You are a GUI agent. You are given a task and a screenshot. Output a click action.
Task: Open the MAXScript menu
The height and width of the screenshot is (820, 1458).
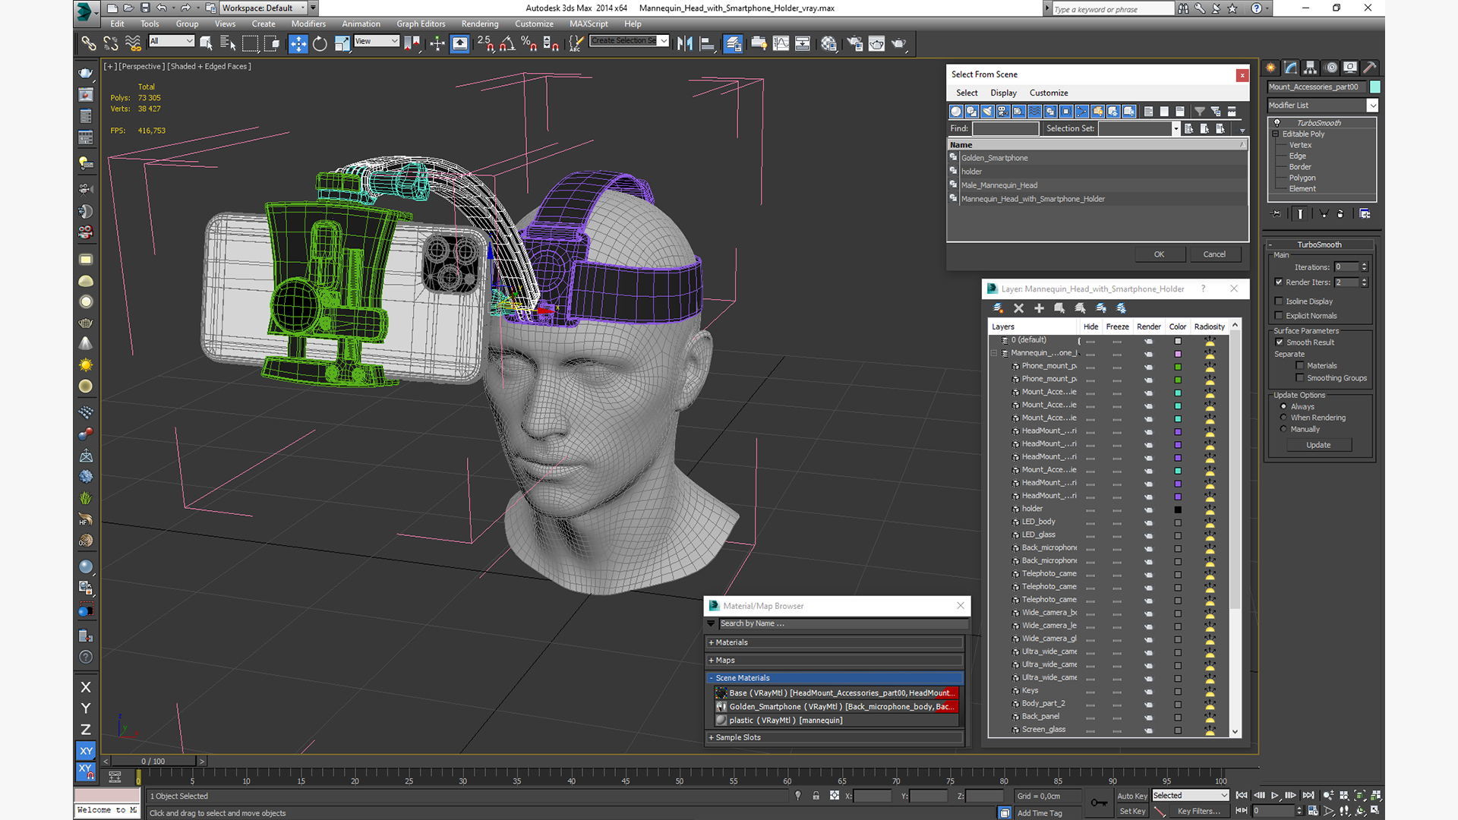click(589, 24)
